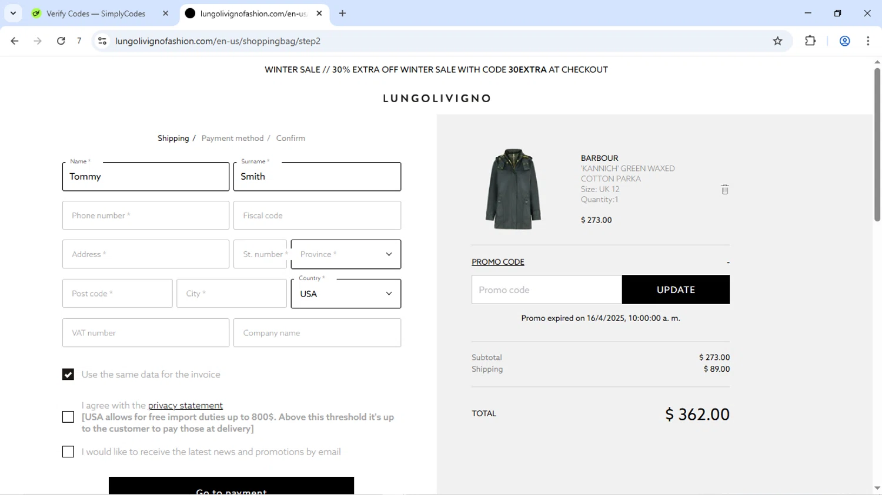The image size is (882, 495).
Task: Click the TOTAL amount $ 362.00
Action: pos(697,415)
